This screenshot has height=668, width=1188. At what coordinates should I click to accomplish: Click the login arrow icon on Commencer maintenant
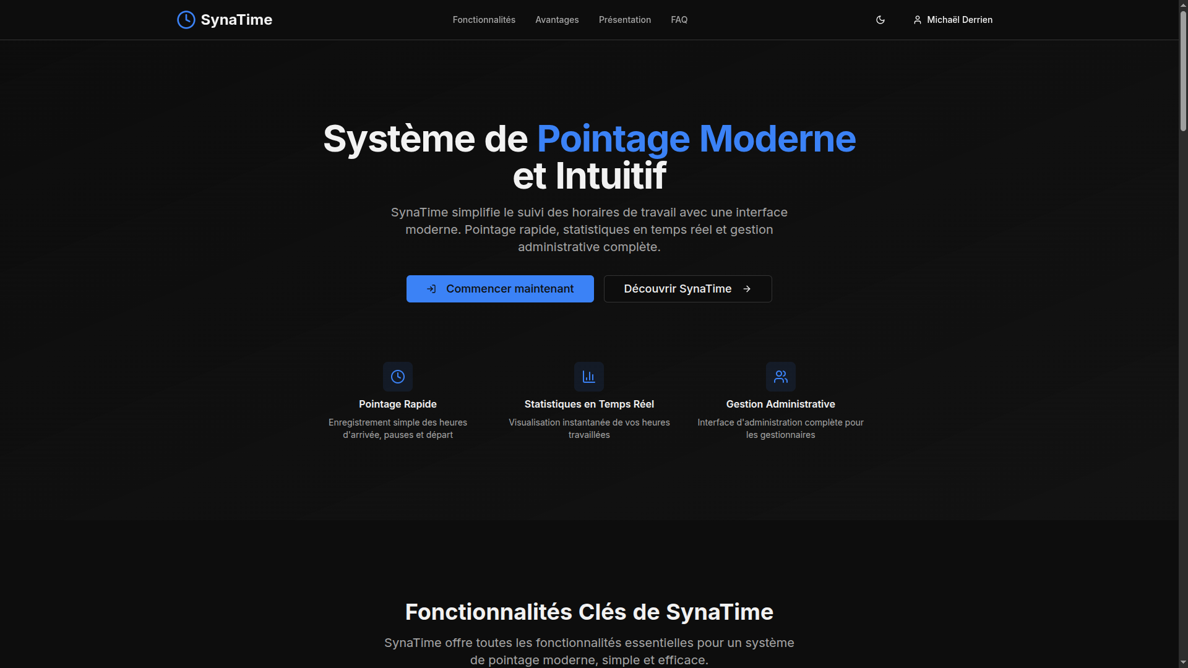click(x=432, y=289)
